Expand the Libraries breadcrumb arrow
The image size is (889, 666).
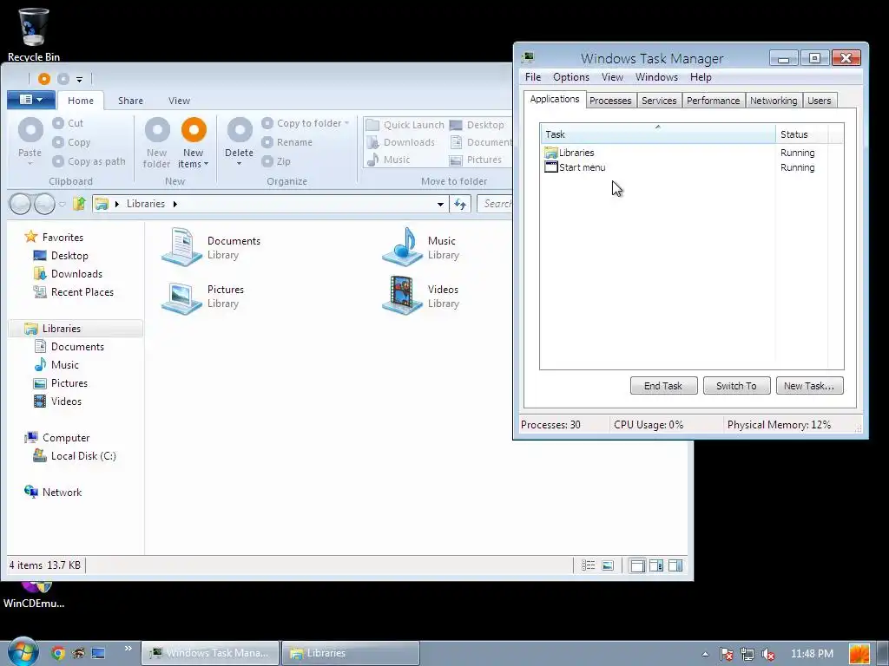coord(175,204)
